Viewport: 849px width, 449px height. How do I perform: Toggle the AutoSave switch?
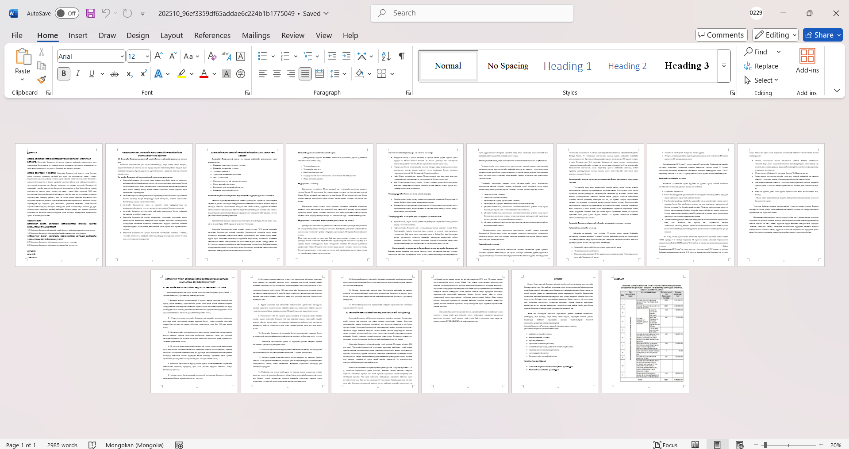pos(67,13)
